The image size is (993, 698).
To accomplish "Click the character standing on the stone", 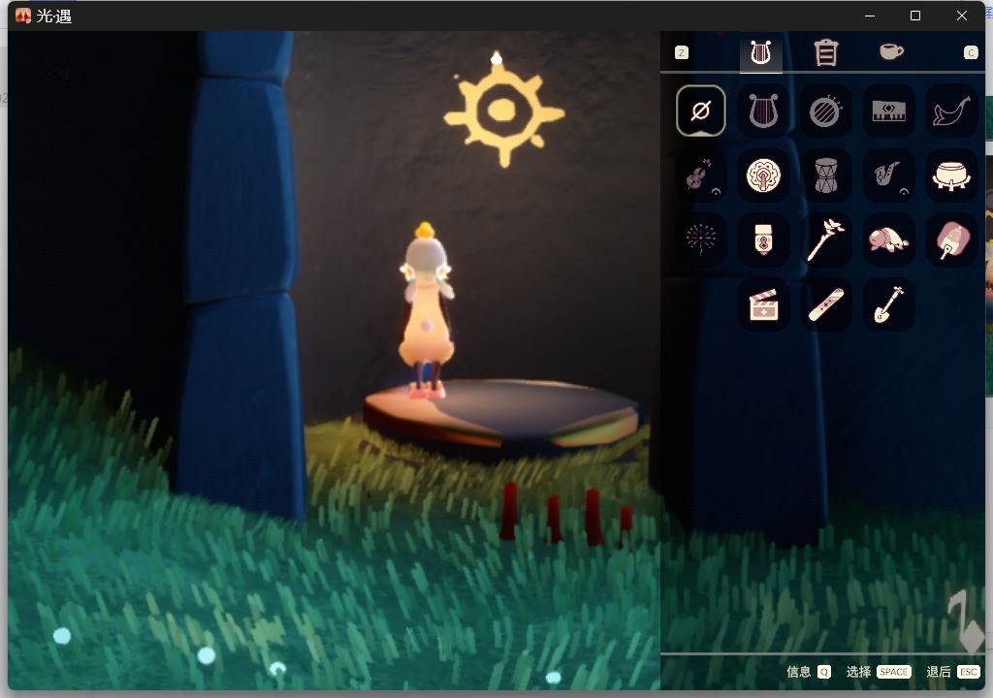I will tap(427, 310).
